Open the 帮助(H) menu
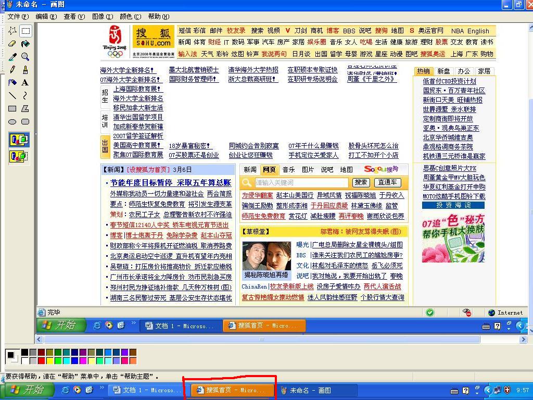533x400 pixels. [159, 16]
